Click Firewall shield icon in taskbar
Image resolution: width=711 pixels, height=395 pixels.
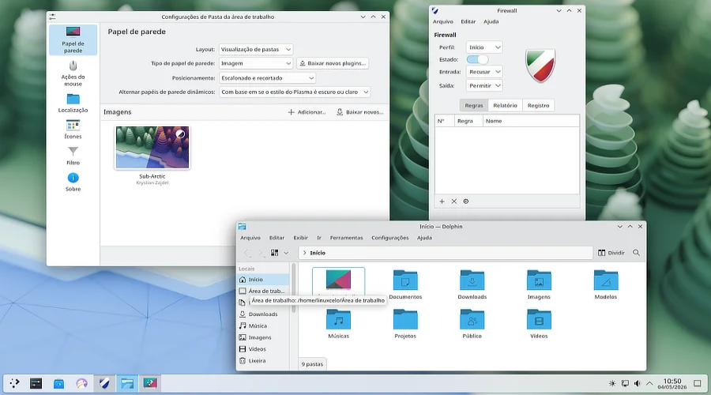(104, 383)
